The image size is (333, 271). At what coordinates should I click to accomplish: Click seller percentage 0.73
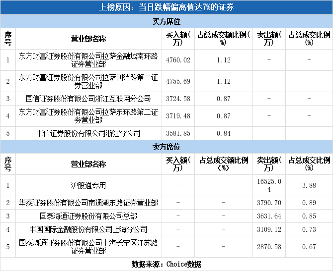pos(309,229)
